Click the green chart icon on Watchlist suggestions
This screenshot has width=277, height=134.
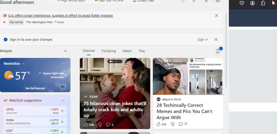click(x=6, y=100)
